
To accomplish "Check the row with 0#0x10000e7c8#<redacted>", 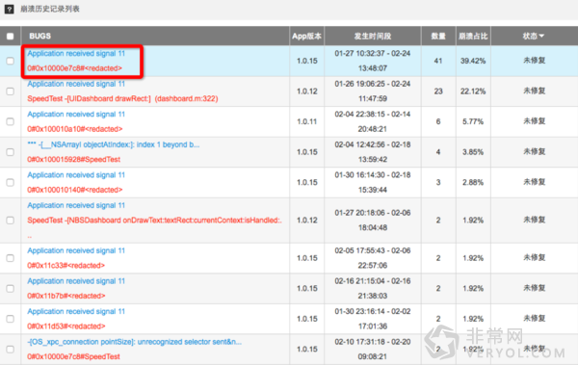I will click(x=11, y=61).
